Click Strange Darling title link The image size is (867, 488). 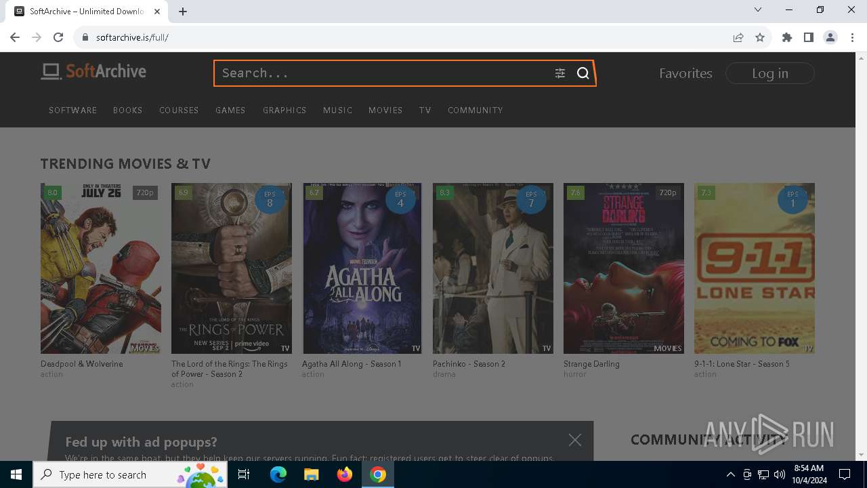pyautogui.click(x=591, y=364)
